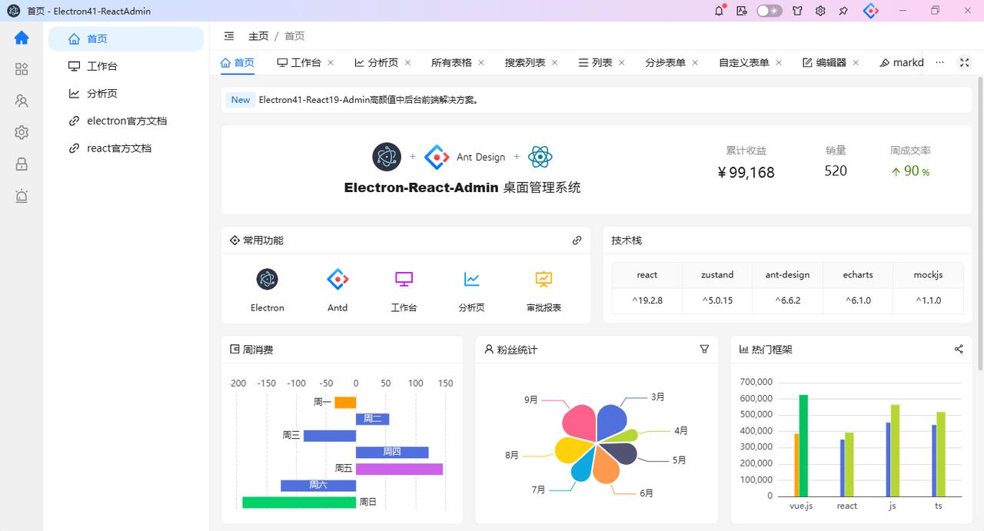Screen dimensions: 984x531
Task: Open the Antd shortcut in 常用功能
Action: [x=337, y=290]
